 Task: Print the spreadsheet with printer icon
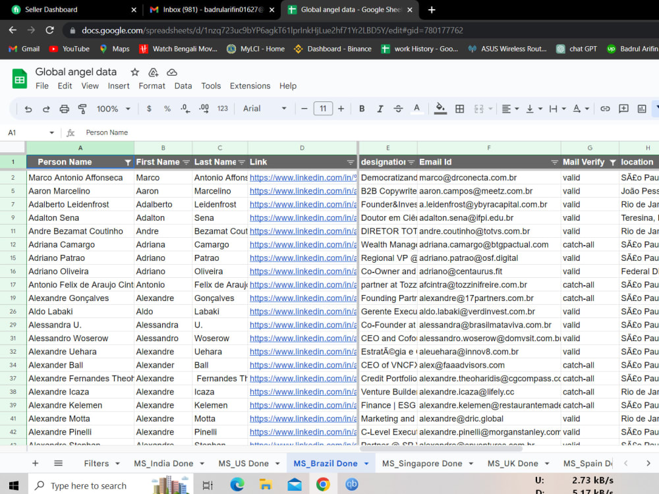pos(64,109)
